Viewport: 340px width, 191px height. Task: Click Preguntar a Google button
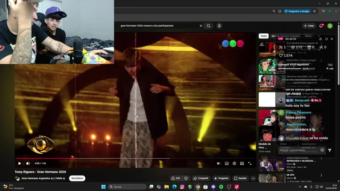point(297,11)
